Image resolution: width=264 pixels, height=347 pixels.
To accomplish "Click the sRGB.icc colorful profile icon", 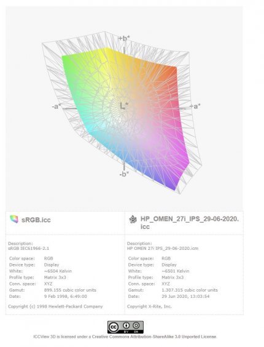I will 14,219.
